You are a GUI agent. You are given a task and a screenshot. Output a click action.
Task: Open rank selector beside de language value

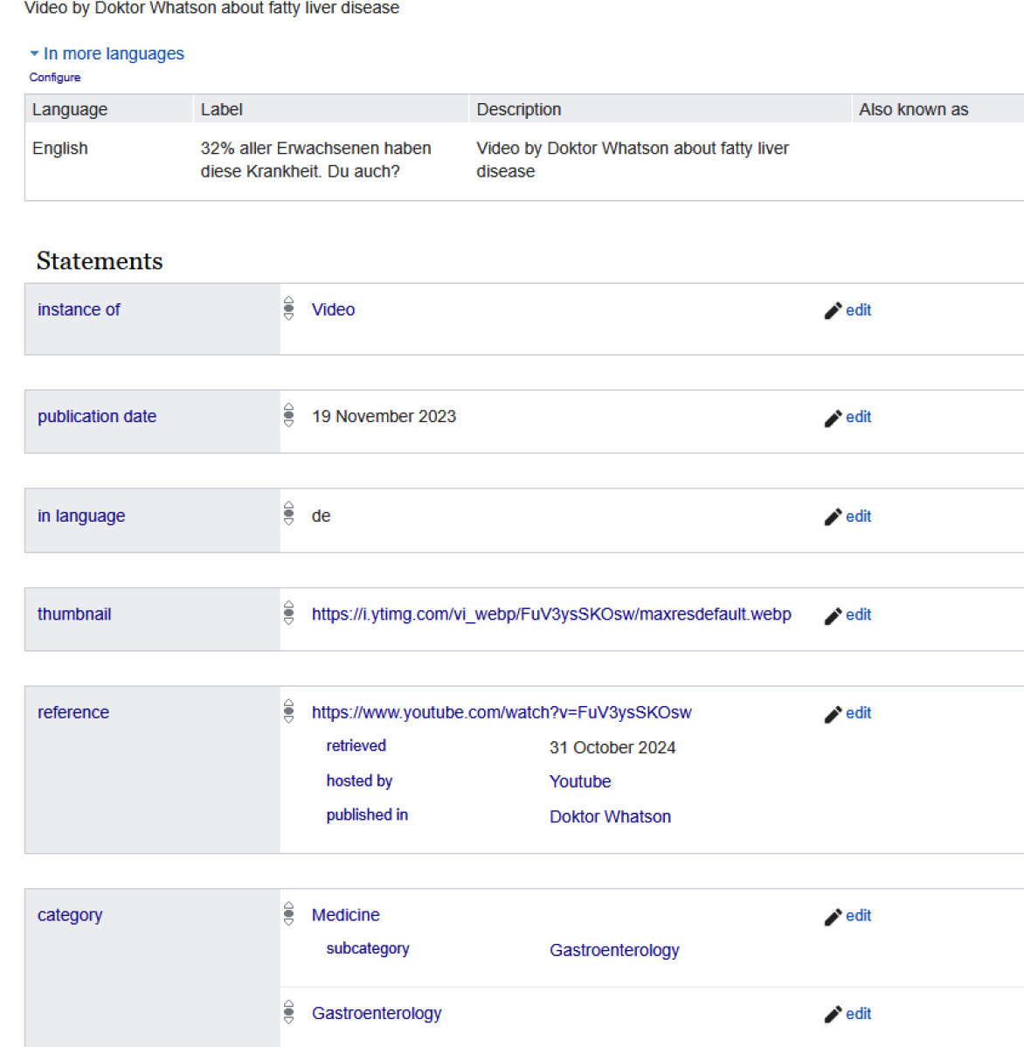(289, 514)
